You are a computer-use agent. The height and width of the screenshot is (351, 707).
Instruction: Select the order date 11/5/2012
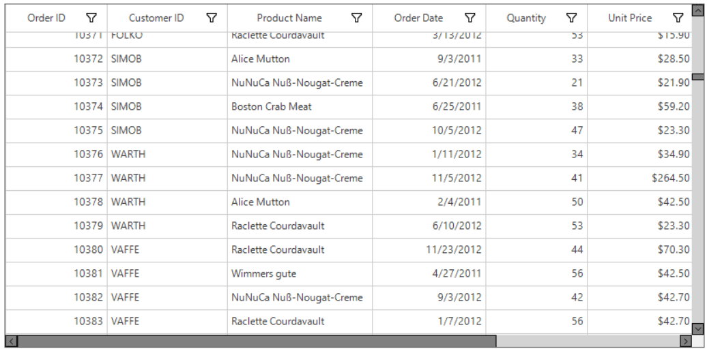click(429, 179)
